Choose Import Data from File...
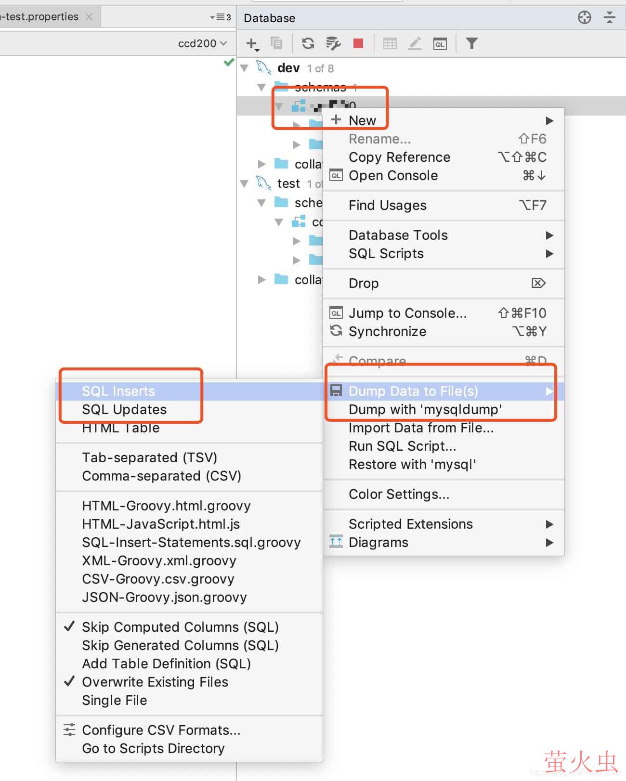The width and height of the screenshot is (626, 781). (x=443, y=428)
